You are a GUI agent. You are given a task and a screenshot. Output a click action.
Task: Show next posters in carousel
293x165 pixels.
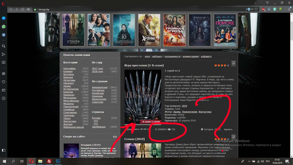pos(234,30)
